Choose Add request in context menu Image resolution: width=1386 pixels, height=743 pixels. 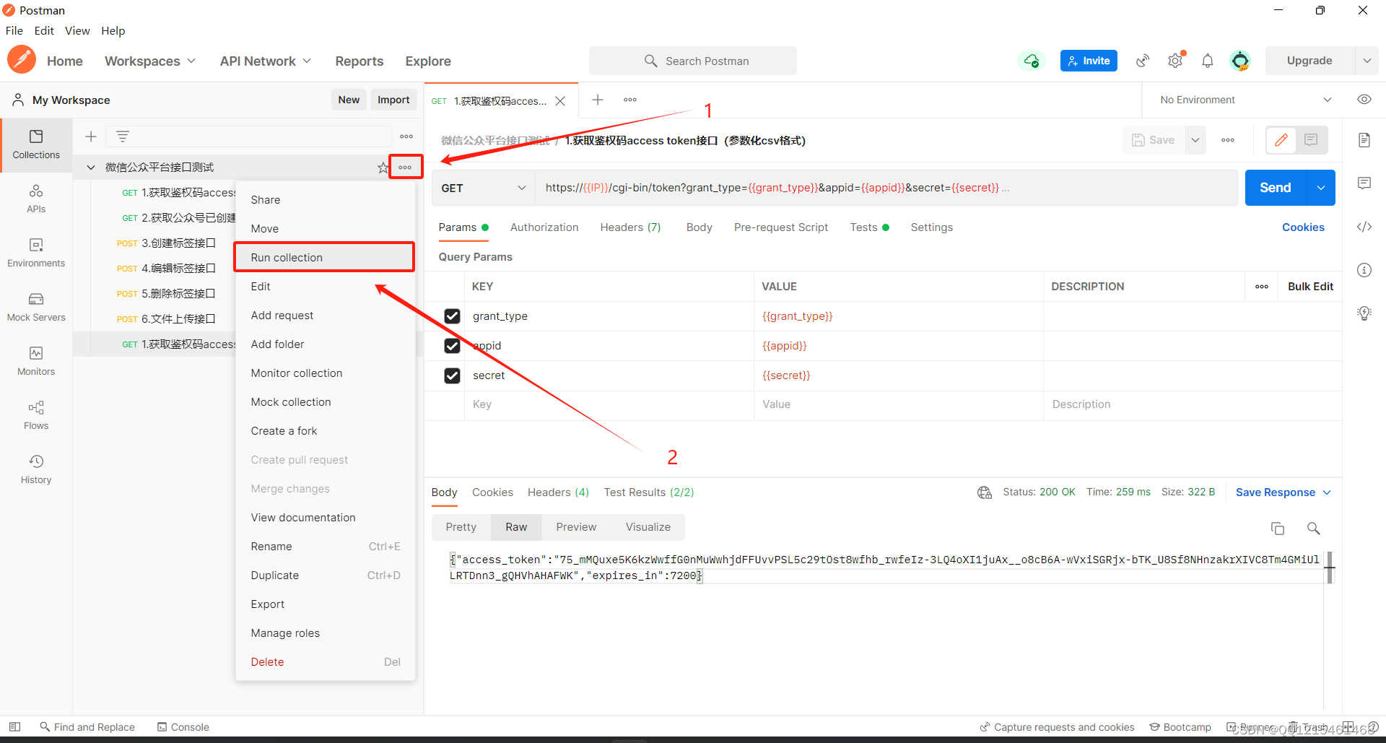pyautogui.click(x=326, y=316)
